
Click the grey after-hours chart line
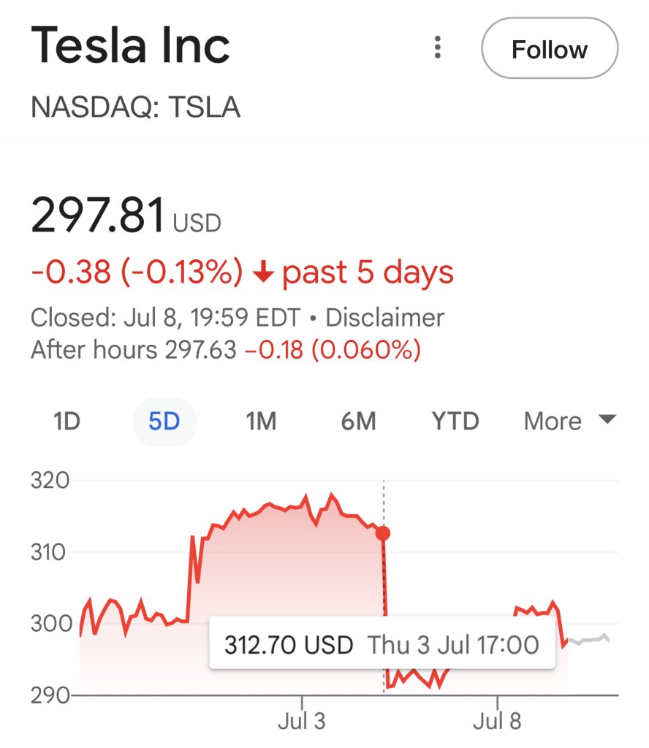tap(588, 639)
